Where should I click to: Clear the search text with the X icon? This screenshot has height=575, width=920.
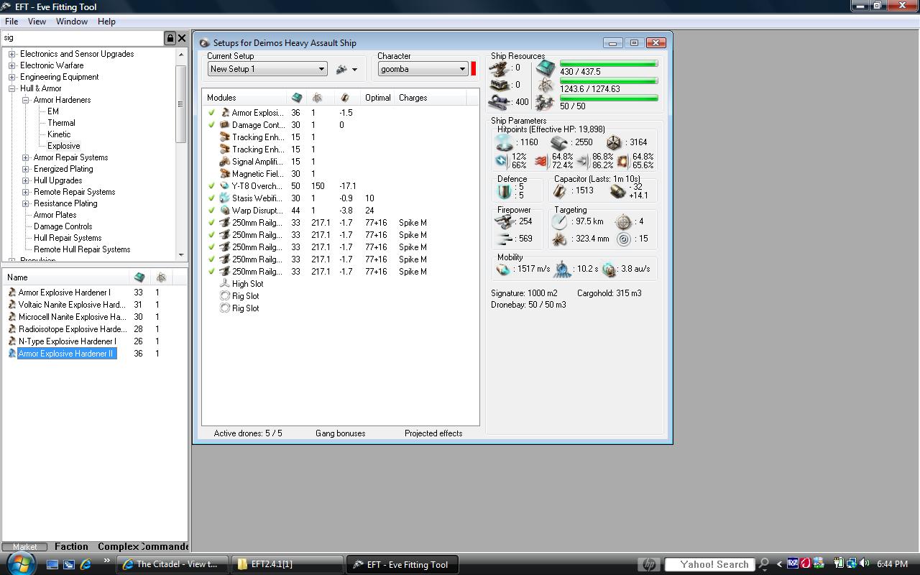[x=182, y=38]
